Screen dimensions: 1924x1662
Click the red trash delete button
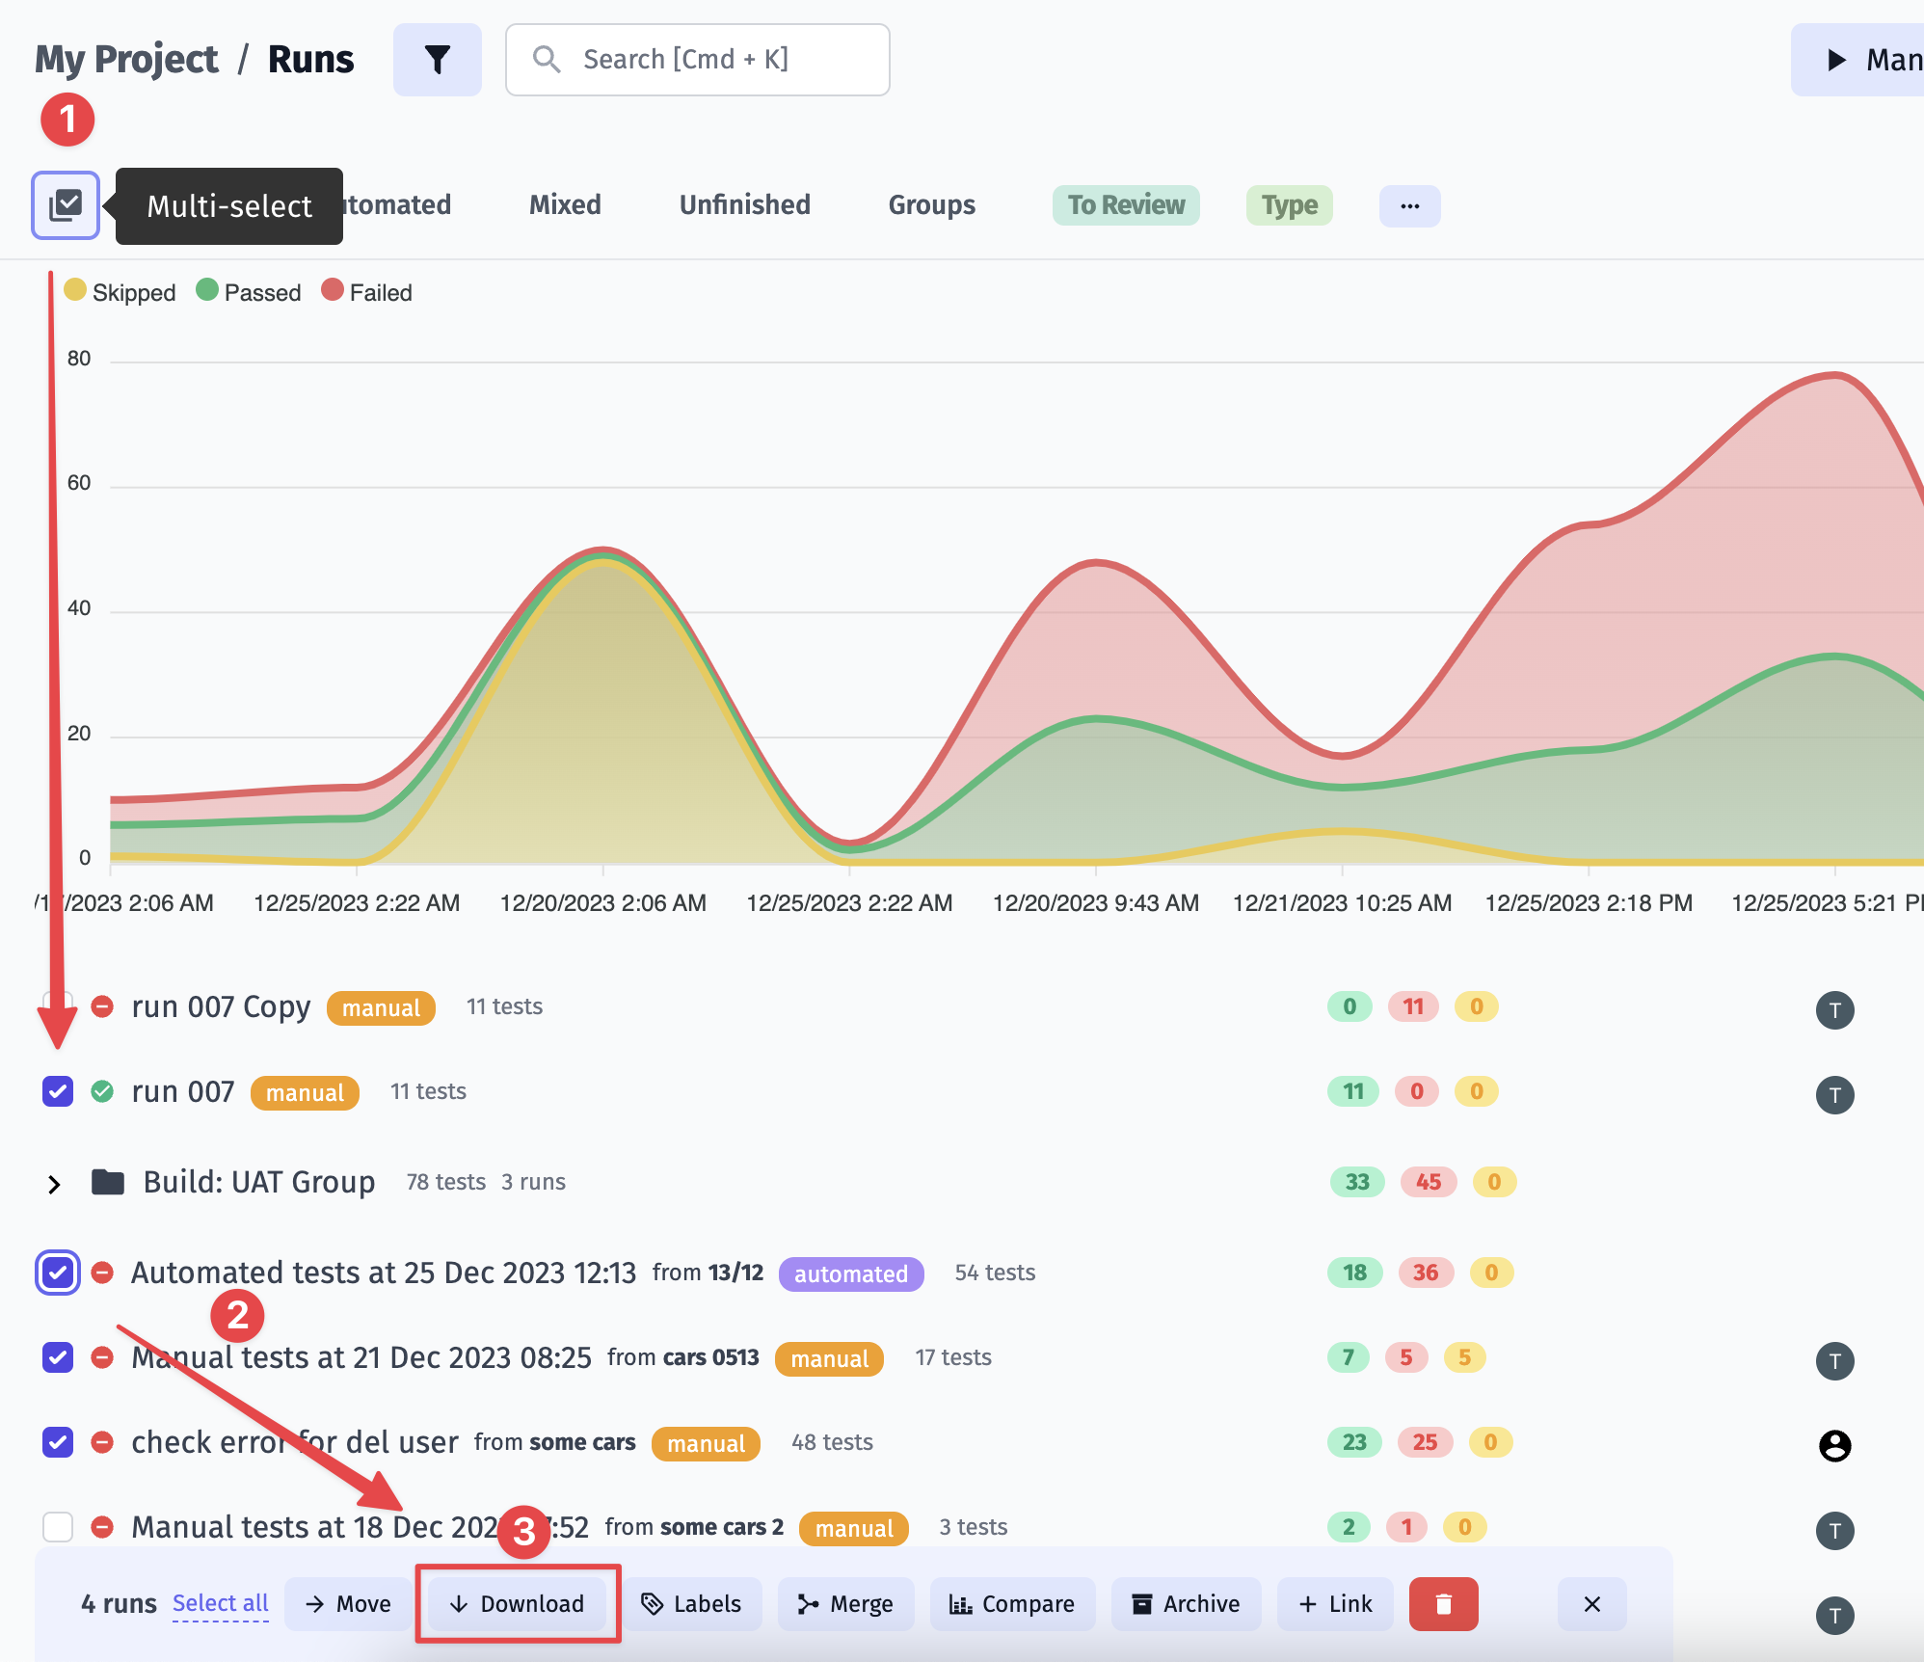click(1443, 1603)
